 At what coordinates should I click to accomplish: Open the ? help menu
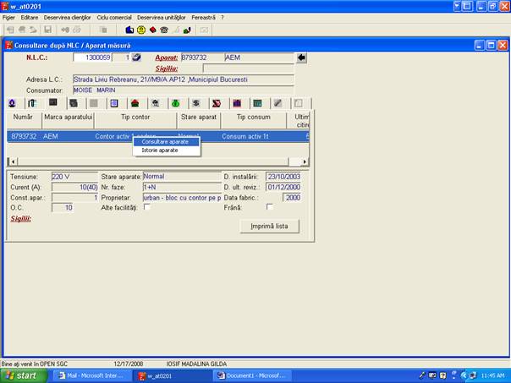coord(223,18)
